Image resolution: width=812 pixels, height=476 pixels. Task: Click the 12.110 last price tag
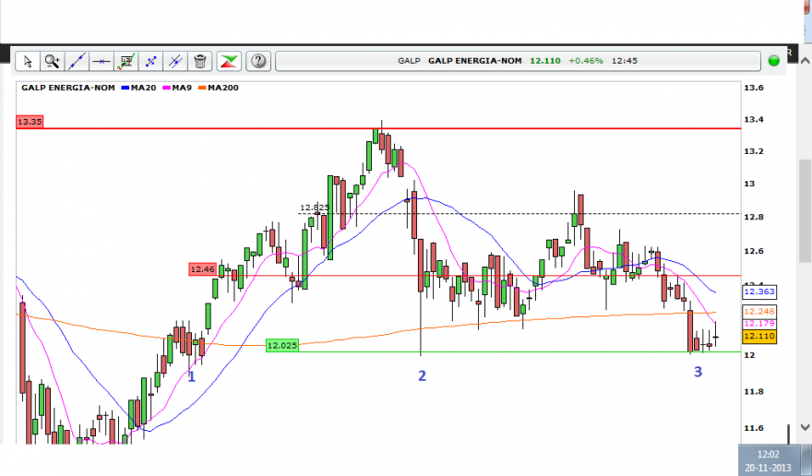[x=758, y=337]
